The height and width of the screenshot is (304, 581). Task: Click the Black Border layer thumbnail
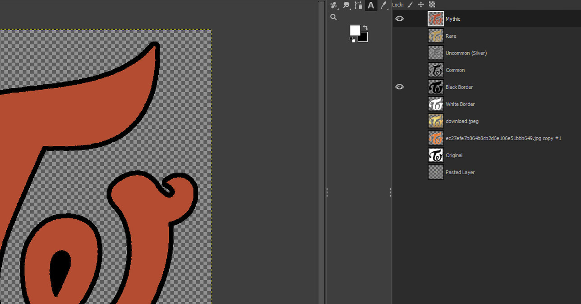pos(436,87)
